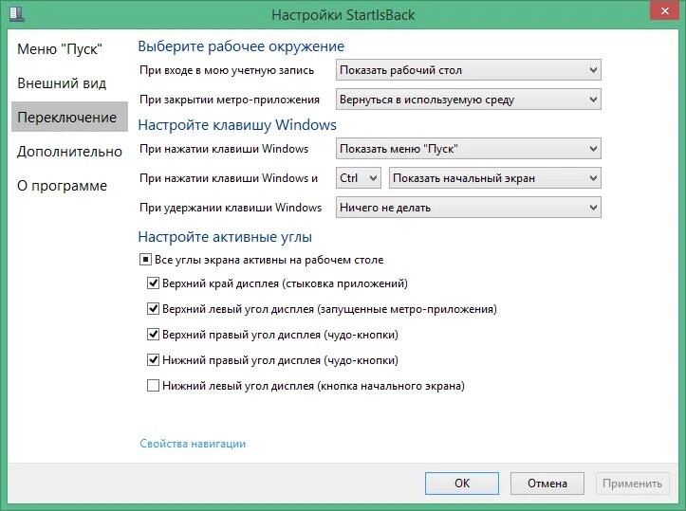Click the label При удержании клавиши Windows

231,208
